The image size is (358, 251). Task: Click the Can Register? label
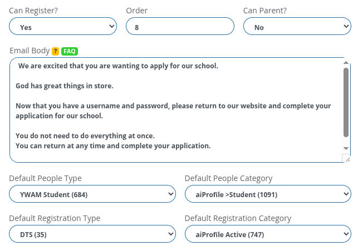[x=33, y=11]
